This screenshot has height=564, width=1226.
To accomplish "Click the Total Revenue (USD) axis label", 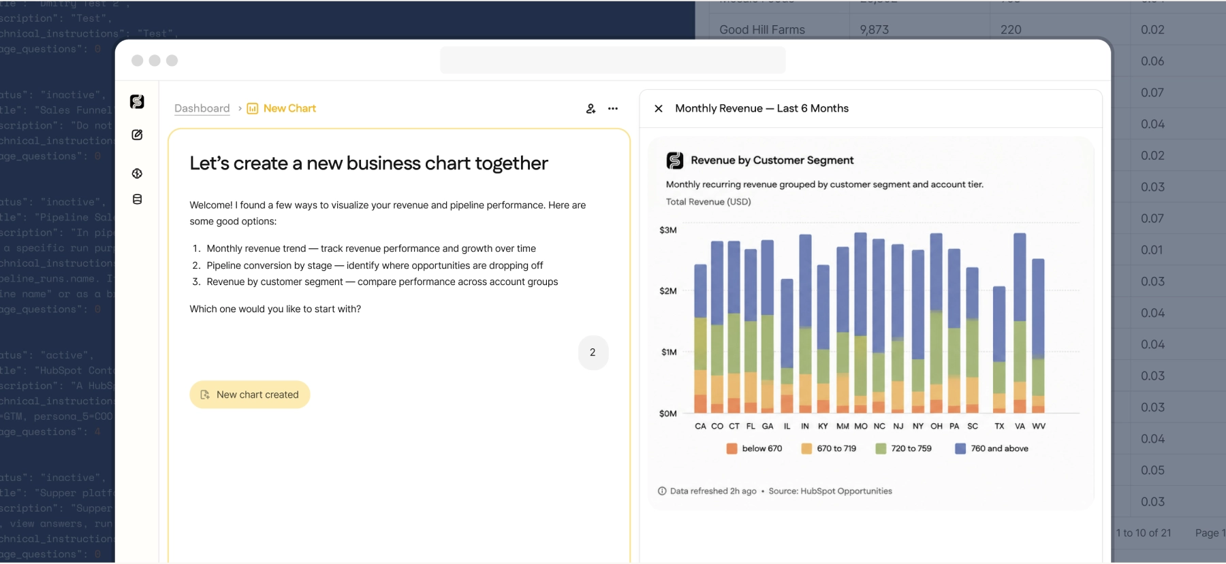I will click(x=708, y=202).
